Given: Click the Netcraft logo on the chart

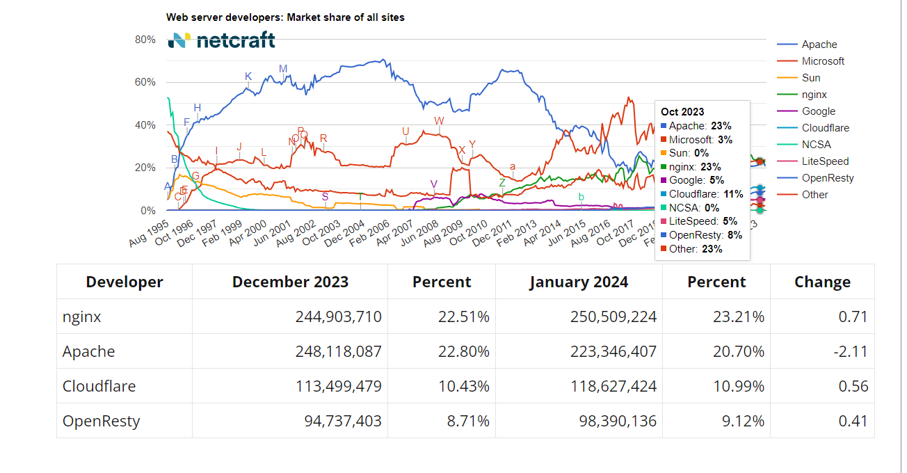Looking at the screenshot, I should click(222, 41).
